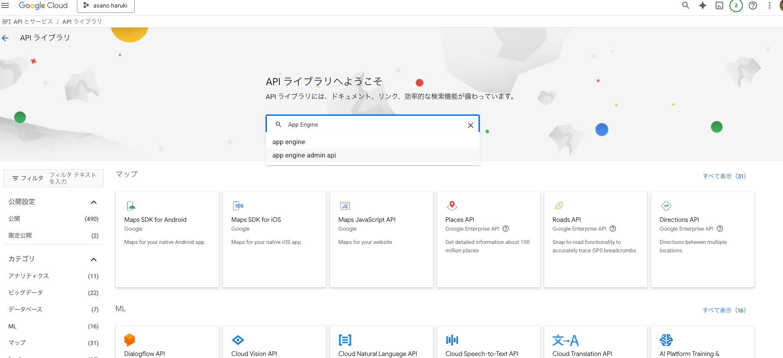
Task: Filter by マップ category (31)
Action: [x=54, y=343]
